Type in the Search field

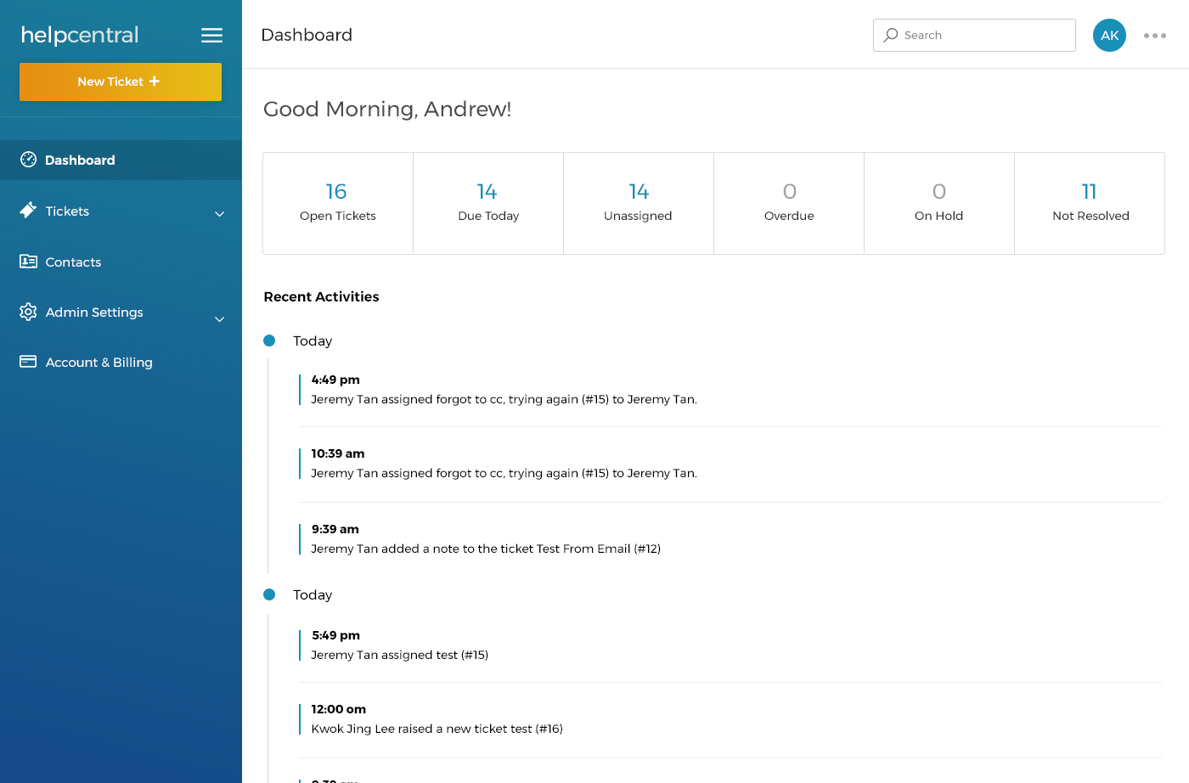(985, 36)
